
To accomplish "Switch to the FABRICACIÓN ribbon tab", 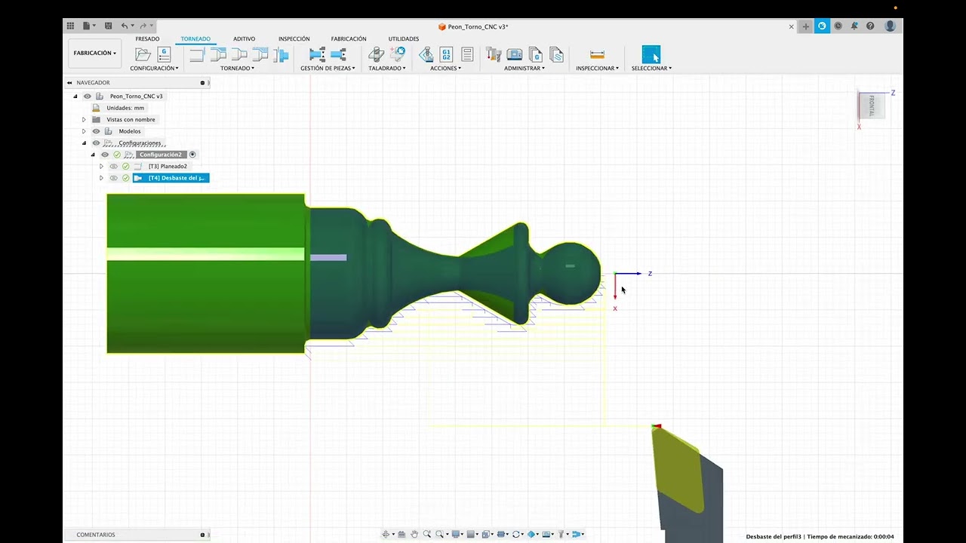I will 349,38.
